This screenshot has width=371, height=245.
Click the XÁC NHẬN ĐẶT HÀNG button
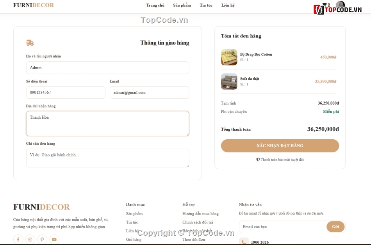(280, 146)
